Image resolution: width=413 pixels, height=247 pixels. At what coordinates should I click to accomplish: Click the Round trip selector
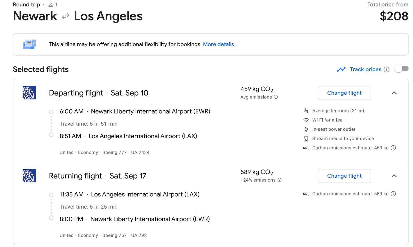[x=27, y=4]
